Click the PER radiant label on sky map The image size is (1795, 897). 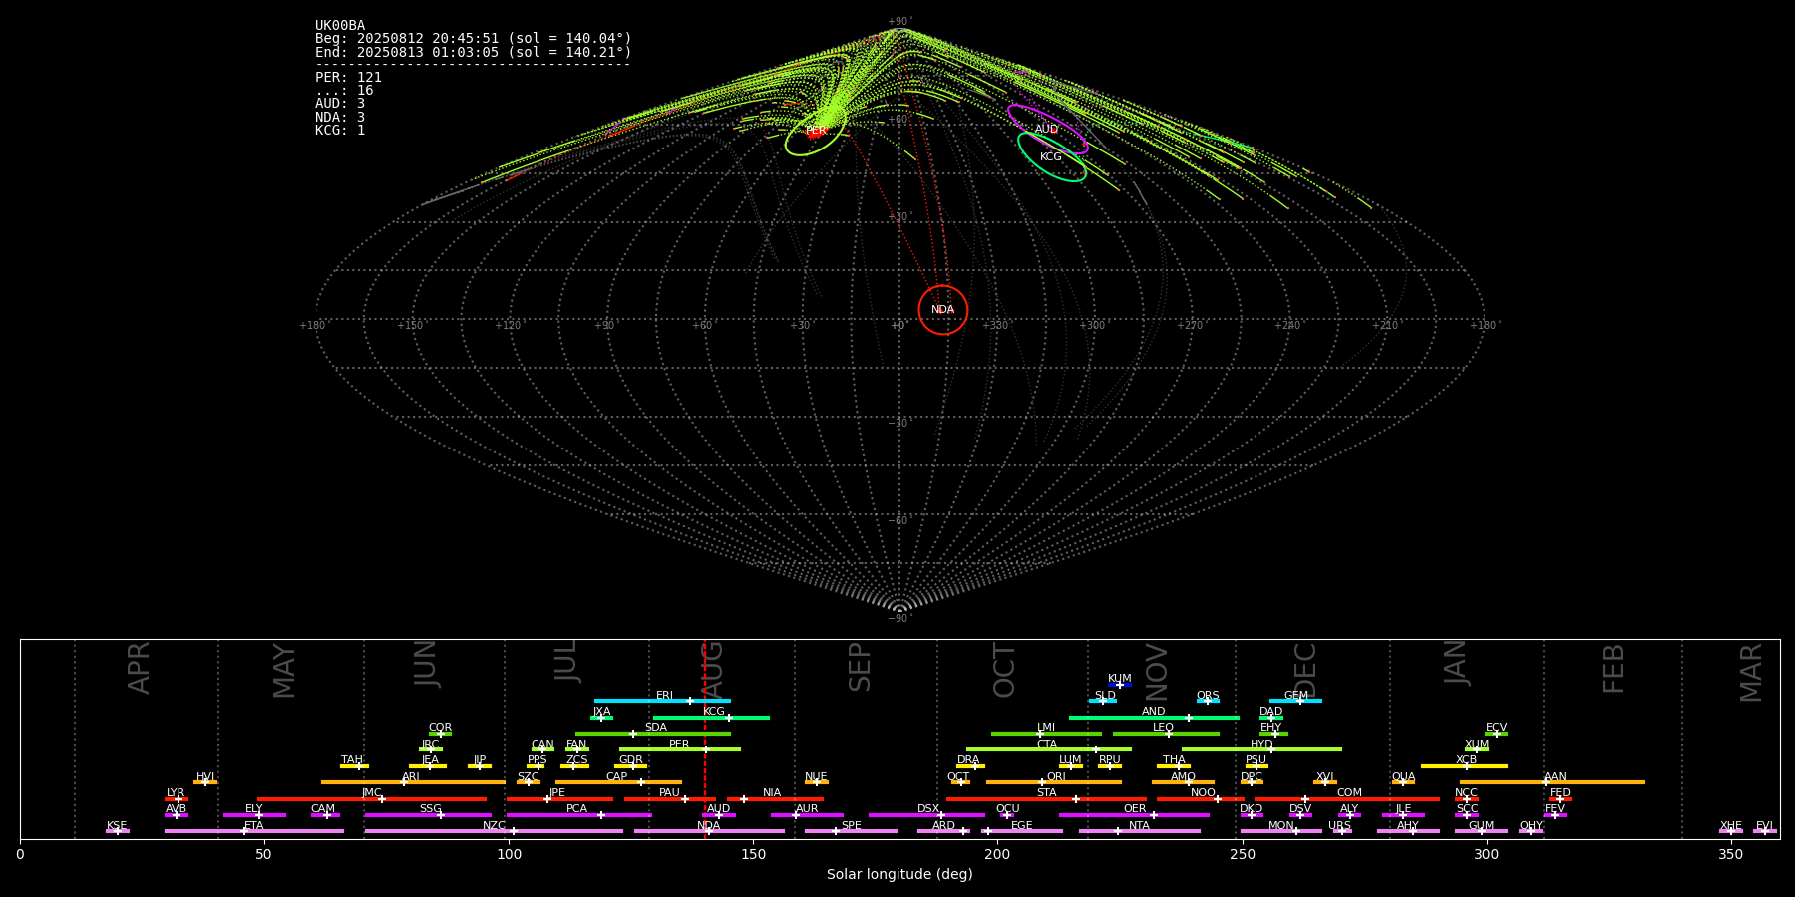[x=816, y=131]
